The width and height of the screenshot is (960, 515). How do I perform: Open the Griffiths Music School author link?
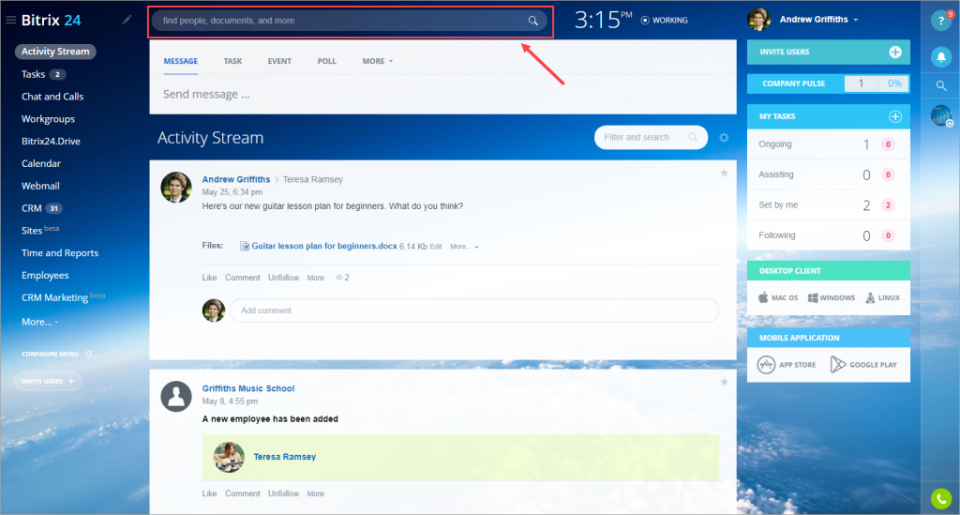pyautogui.click(x=247, y=388)
